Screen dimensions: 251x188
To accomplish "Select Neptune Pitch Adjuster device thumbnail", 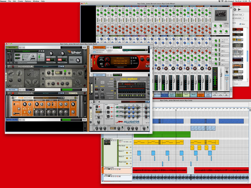I will pyautogui.click(x=238, y=78).
